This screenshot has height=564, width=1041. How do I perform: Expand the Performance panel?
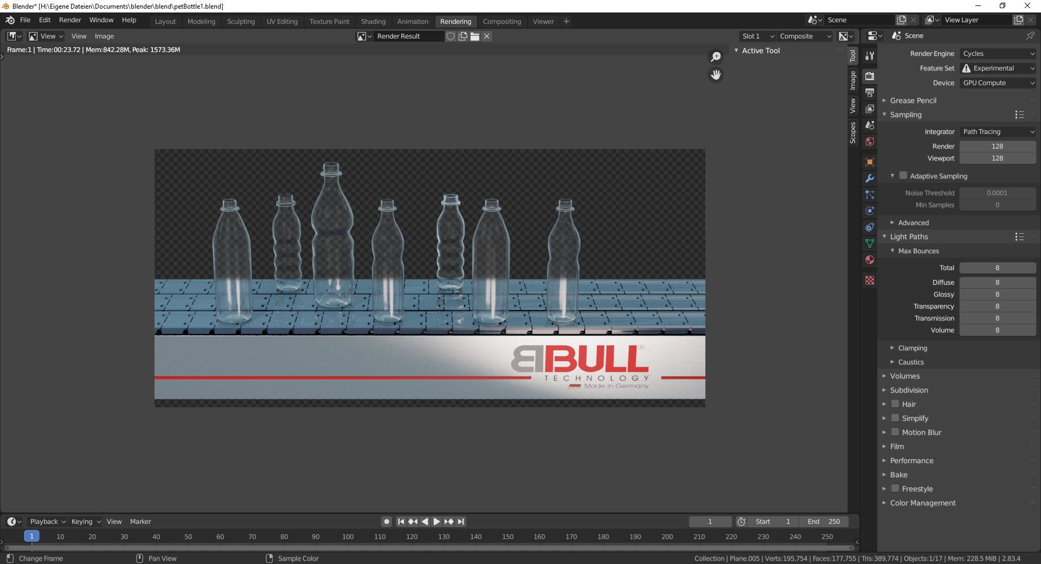pyautogui.click(x=911, y=461)
